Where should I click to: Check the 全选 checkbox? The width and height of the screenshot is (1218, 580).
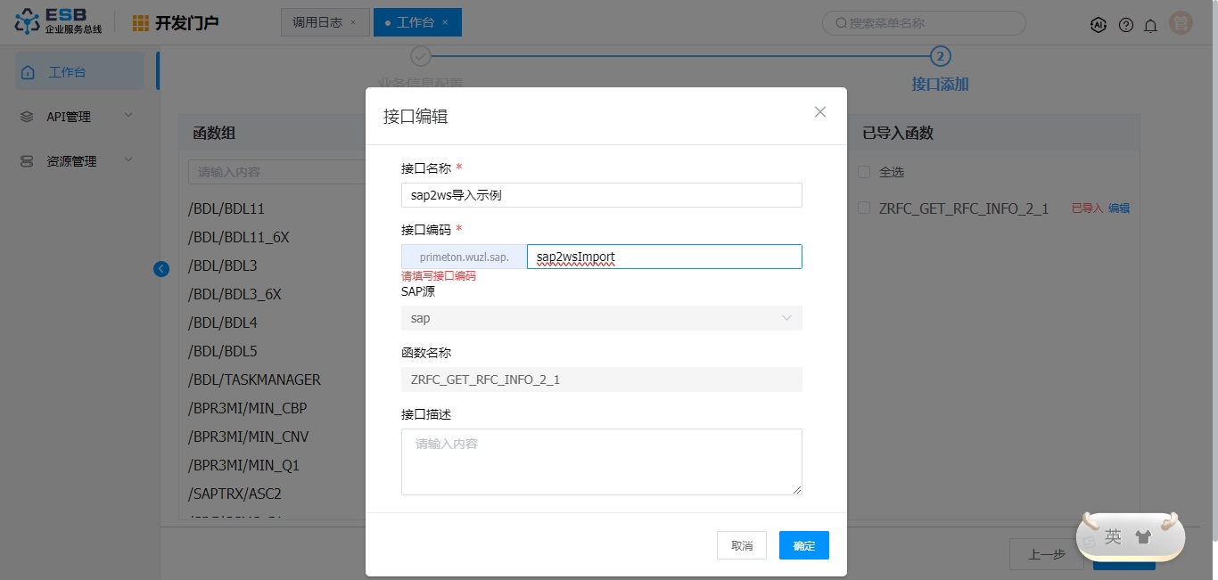coord(864,172)
